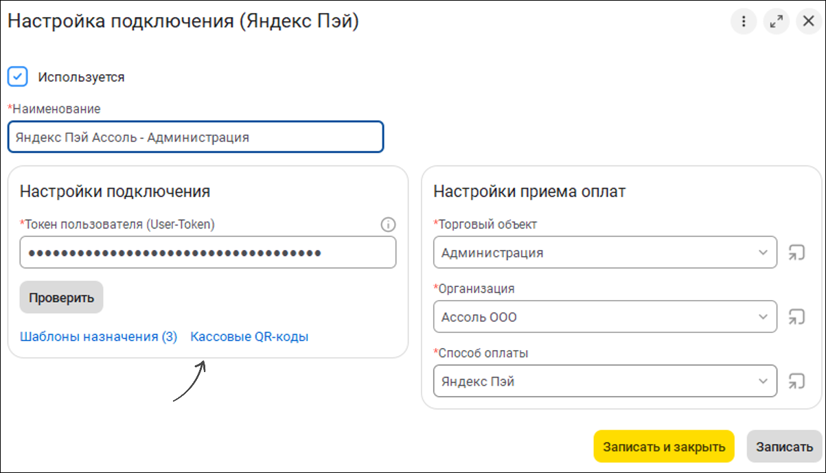
Task: Click the Настройки приема оплат section heading
Action: coord(529,192)
